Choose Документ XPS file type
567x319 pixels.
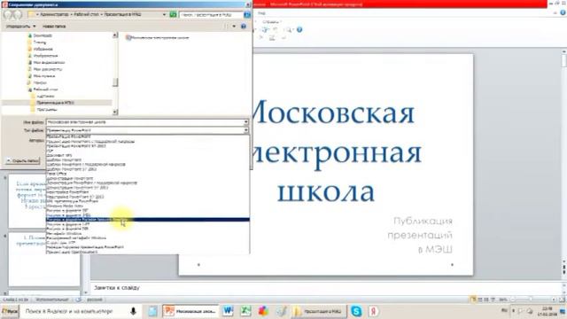(x=148, y=156)
